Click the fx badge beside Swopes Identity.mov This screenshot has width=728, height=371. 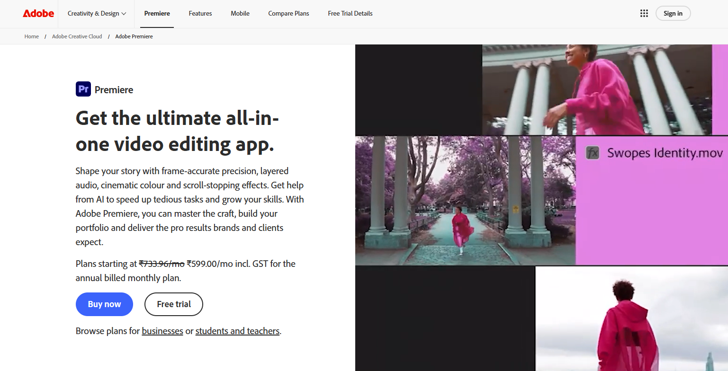coord(593,153)
